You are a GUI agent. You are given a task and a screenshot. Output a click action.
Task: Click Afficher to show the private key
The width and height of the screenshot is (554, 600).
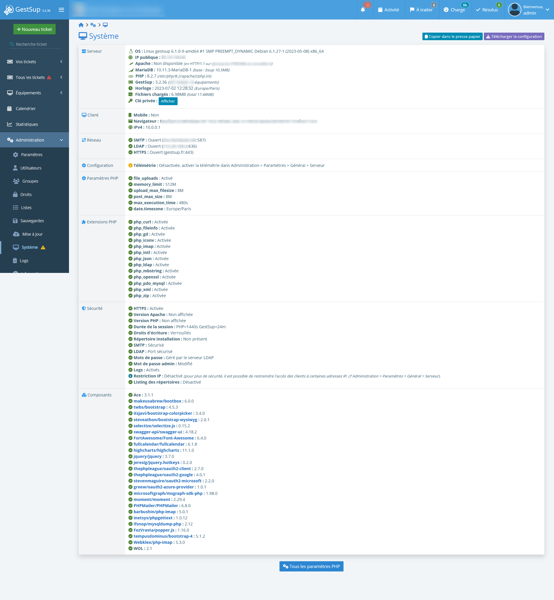168,101
